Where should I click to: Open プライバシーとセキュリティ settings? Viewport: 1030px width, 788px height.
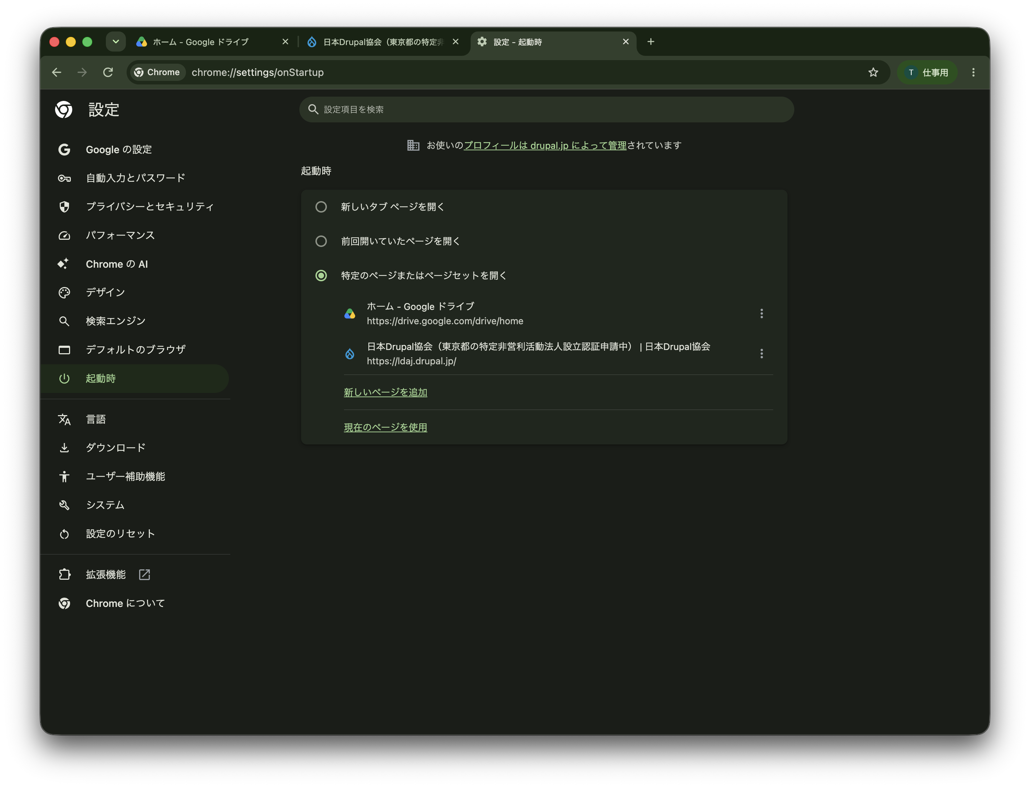pyautogui.click(x=135, y=207)
